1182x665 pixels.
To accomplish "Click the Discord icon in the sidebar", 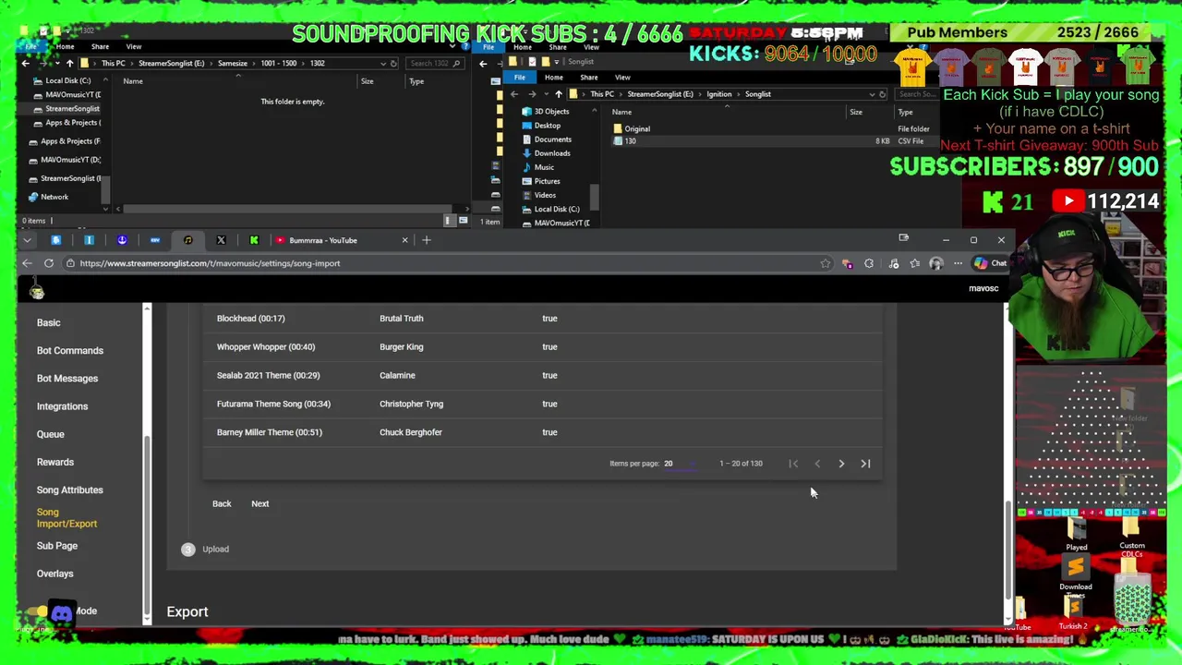I will click(x=61, y=613).
